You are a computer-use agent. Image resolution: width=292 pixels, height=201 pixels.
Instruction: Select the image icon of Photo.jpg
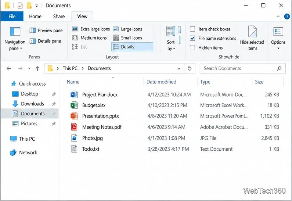[74, 138]
